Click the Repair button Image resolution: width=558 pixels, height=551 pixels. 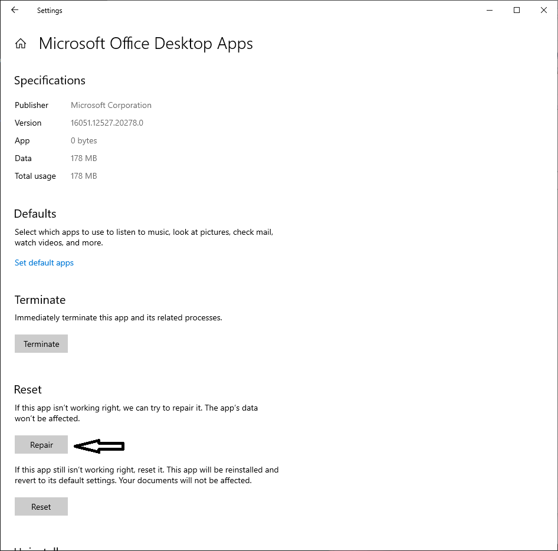click(41, 445)
